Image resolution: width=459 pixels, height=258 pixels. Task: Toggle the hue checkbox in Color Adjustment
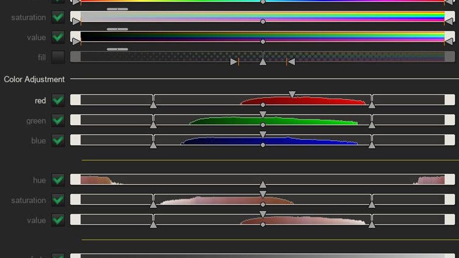coord(58,180)
